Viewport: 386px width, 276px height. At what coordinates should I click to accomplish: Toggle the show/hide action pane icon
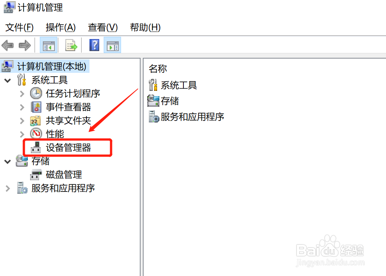click(x=112, y=45)
